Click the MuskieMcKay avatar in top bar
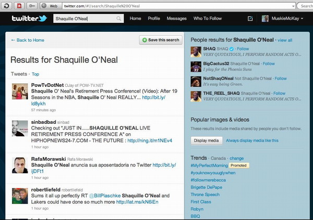The height and width of the screenshot is (220, 313). coord(265,19)
